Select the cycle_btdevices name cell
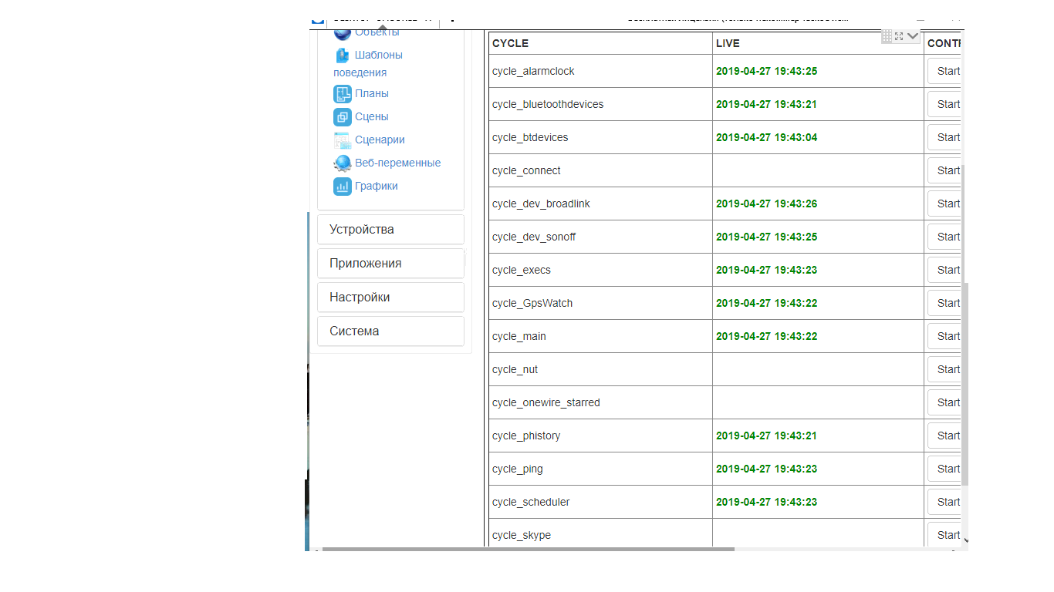 click(600, 137)
